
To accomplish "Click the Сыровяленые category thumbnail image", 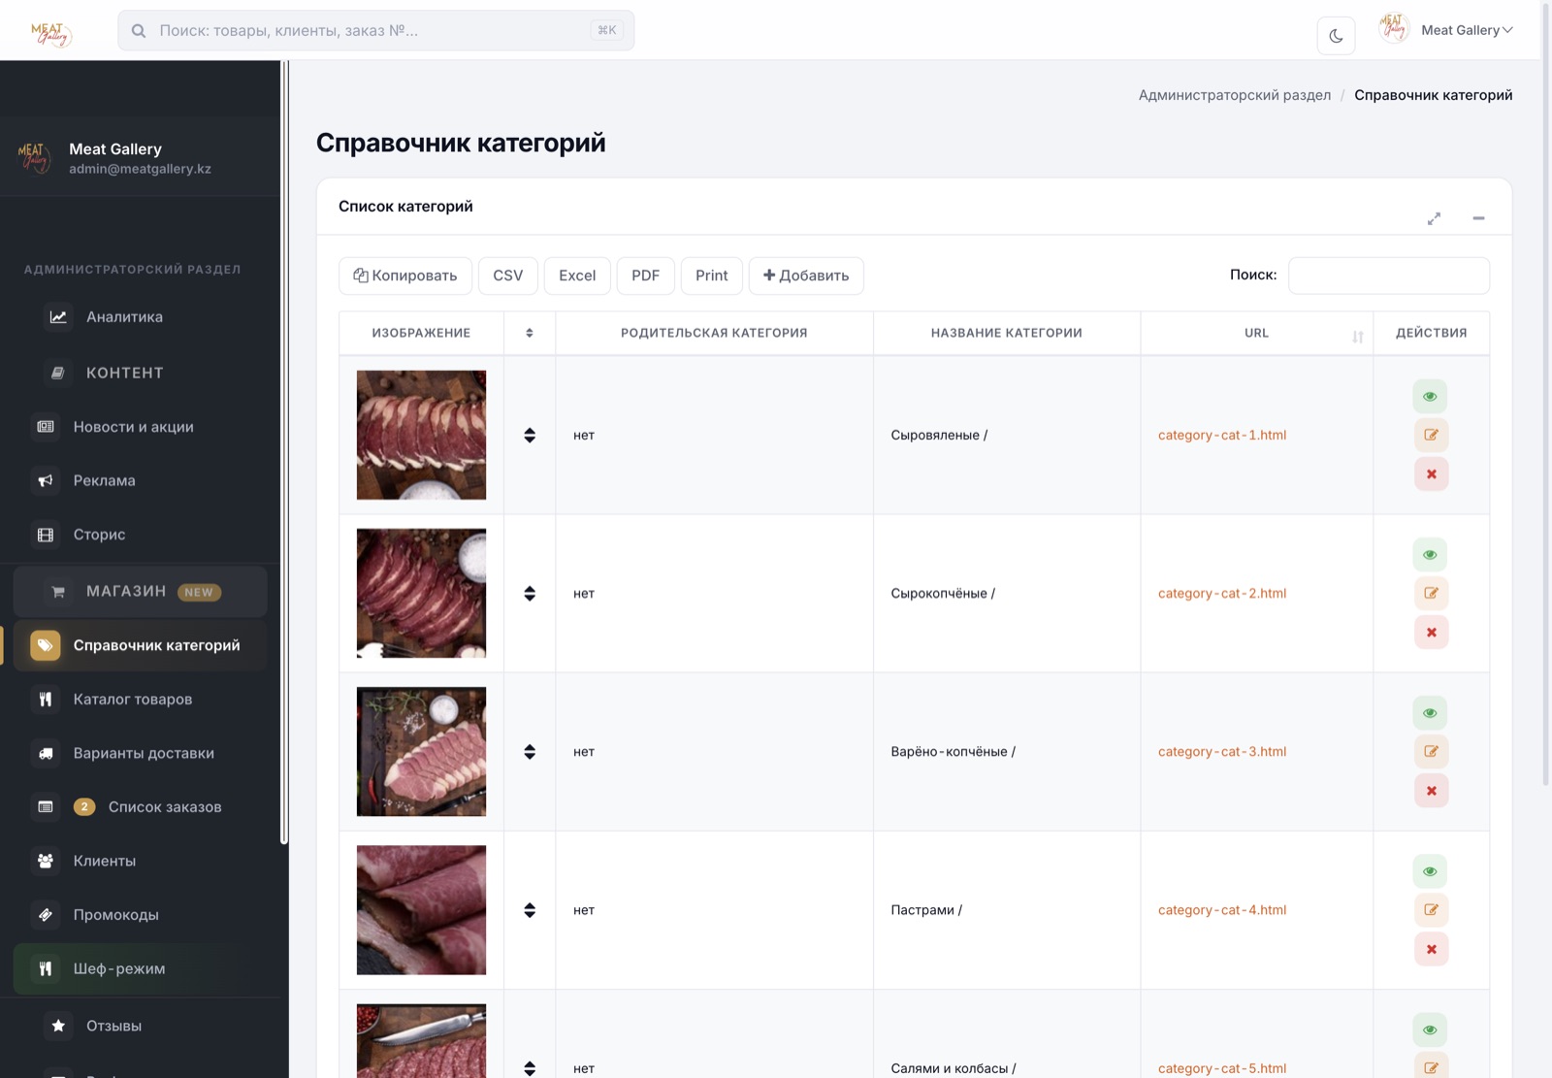I will 422,436.
